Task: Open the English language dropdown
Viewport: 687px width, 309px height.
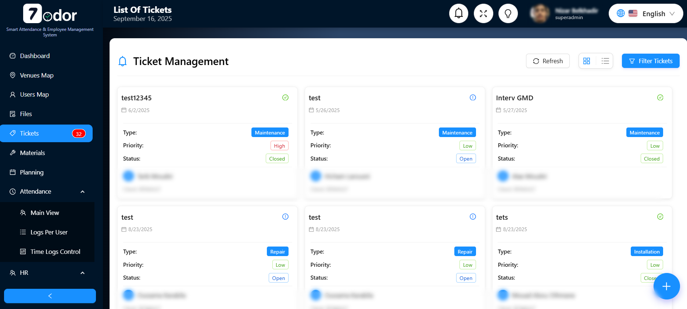Action: [646, 14]
